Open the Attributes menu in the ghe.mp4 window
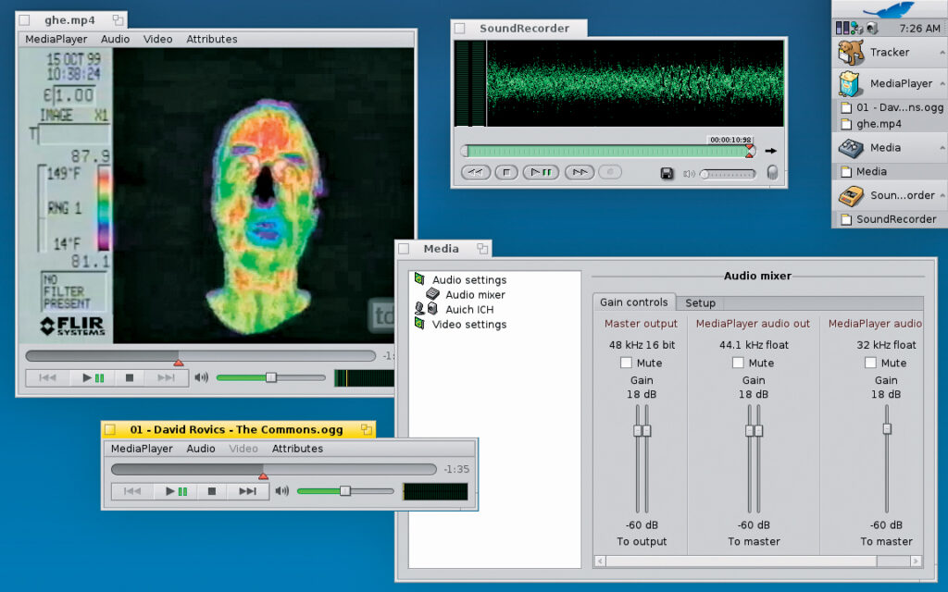 (211, 39)
